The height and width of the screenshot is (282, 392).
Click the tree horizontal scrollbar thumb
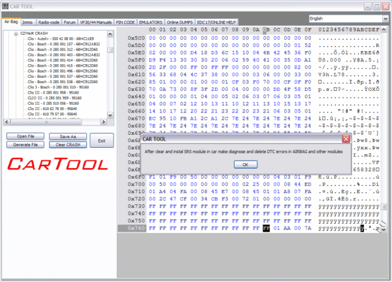point(46,122)
